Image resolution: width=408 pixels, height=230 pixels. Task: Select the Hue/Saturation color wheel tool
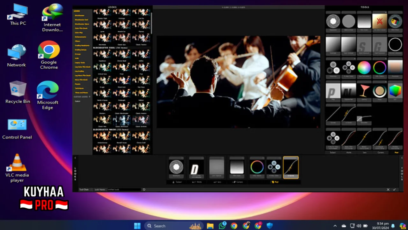364,67
